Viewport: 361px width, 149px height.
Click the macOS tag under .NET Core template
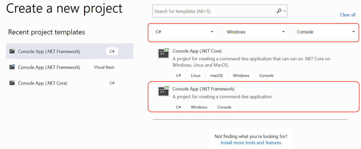point(217,75)
